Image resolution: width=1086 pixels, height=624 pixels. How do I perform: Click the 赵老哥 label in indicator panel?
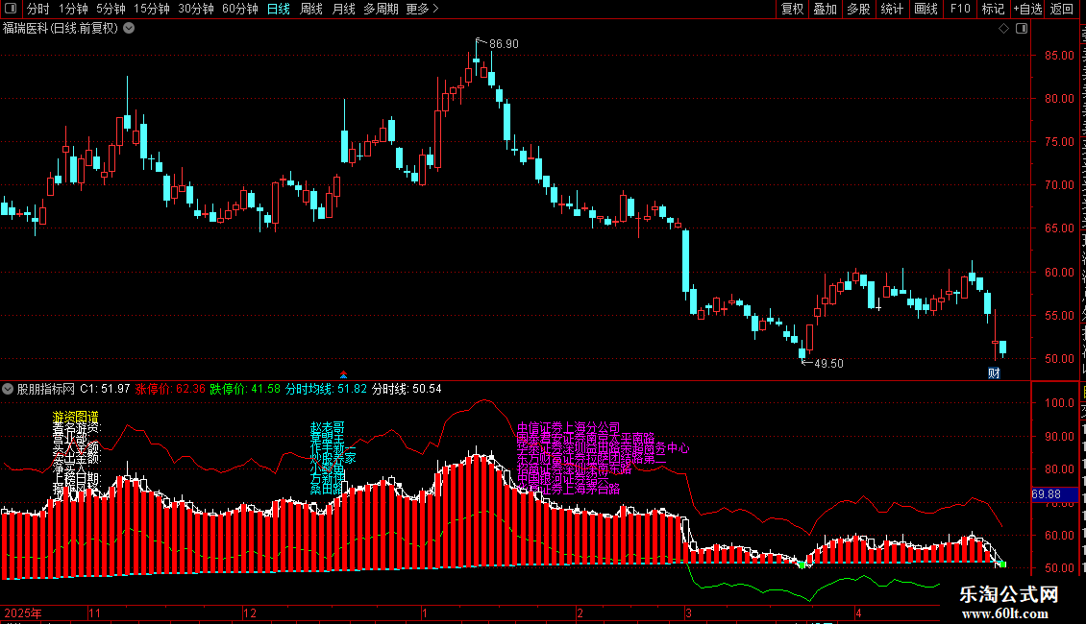328,427
